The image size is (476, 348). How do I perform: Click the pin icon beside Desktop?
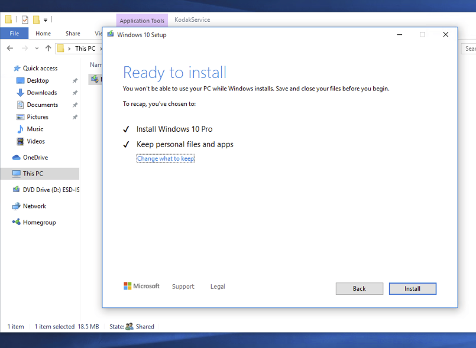click(x=75, y=80)
